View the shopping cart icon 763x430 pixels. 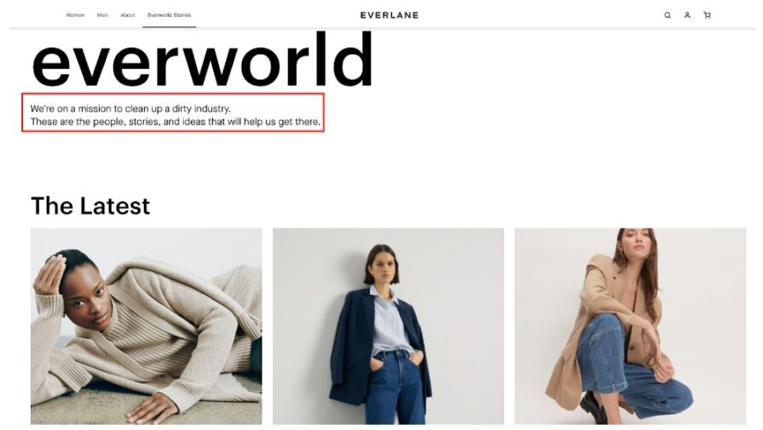click(x=707, y=15)
